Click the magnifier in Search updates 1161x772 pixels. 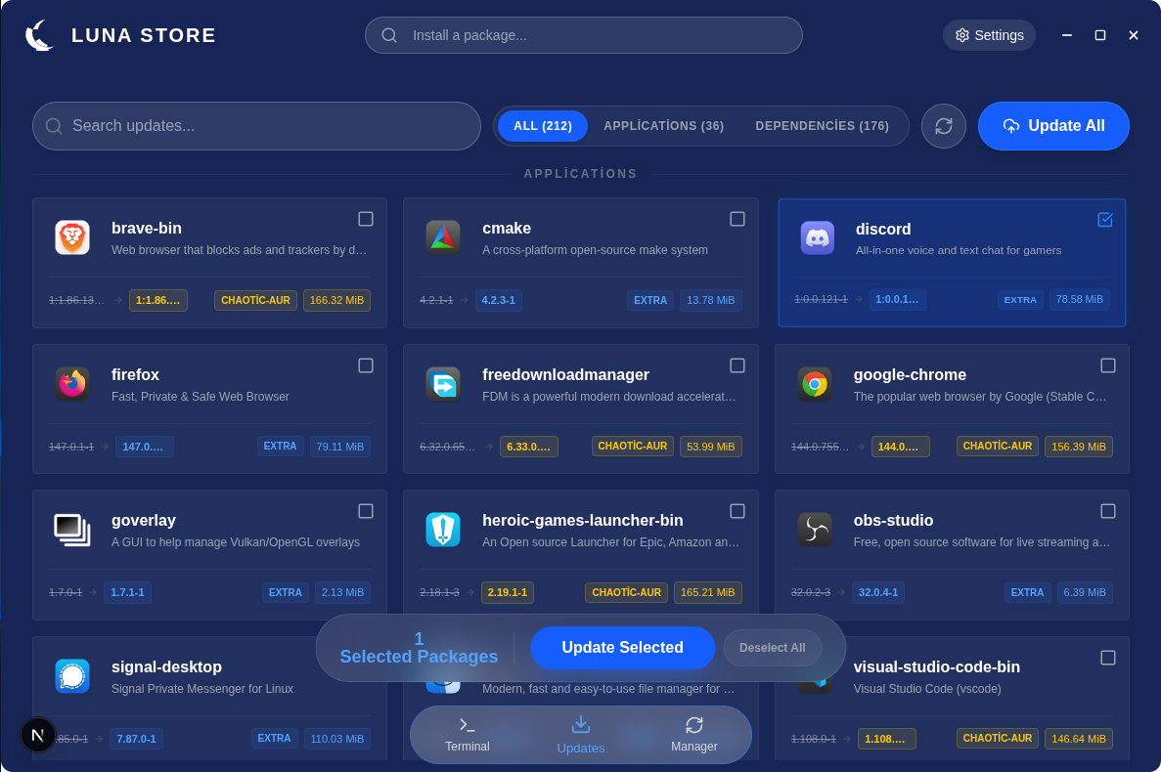pos(54,126)
